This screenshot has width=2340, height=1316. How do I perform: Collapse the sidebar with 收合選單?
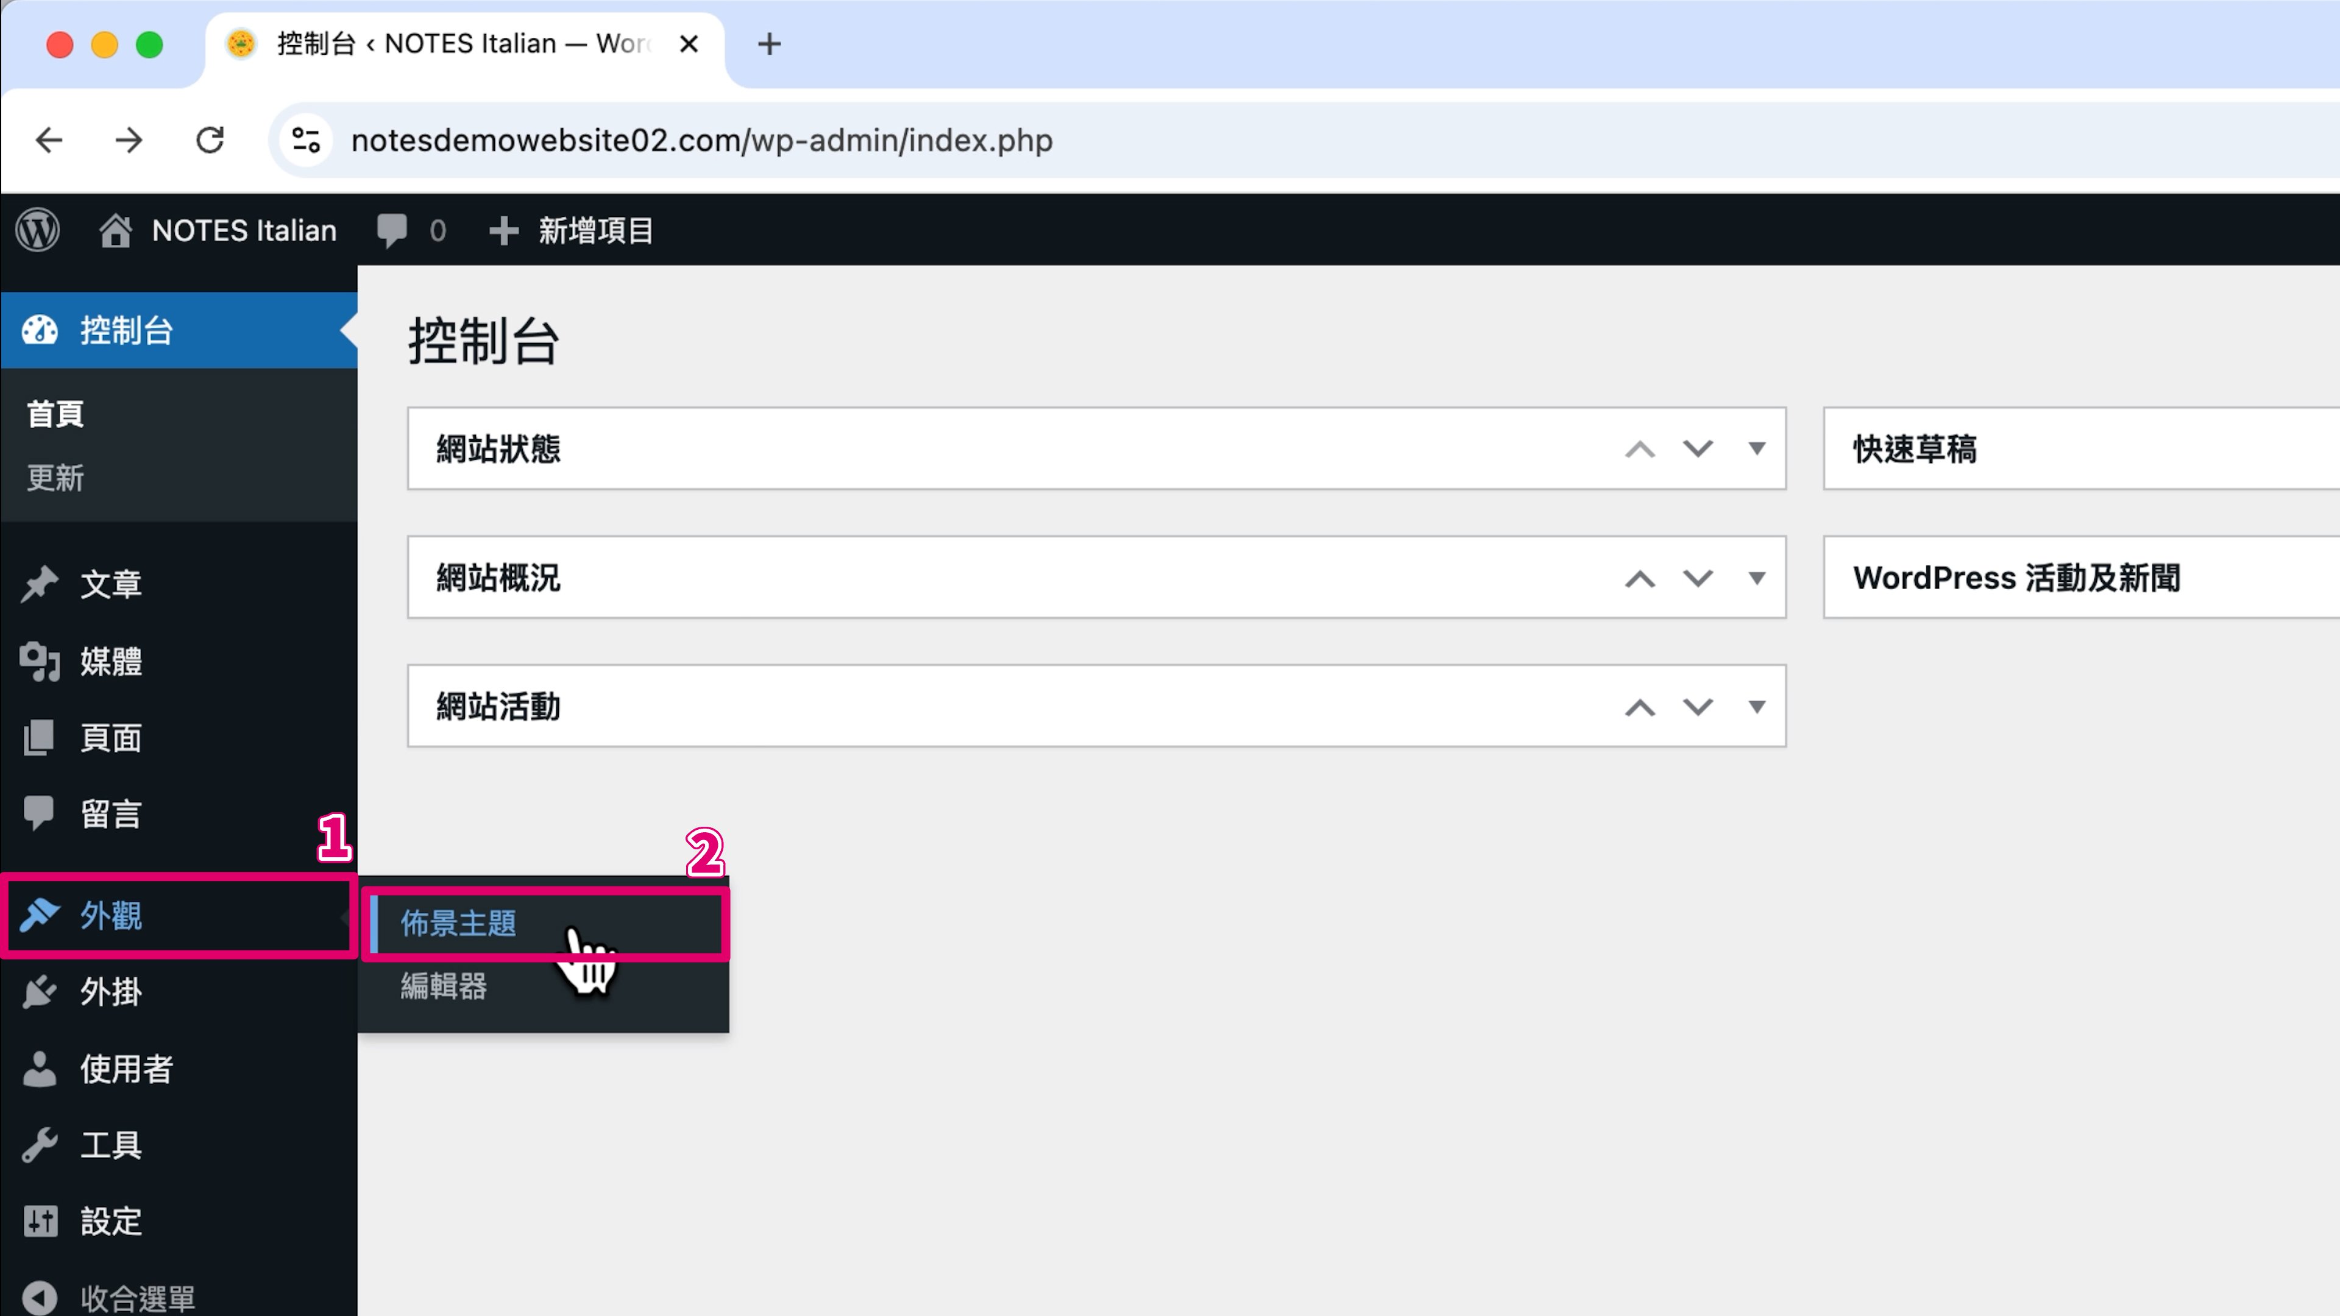(x=136, y=1298)
